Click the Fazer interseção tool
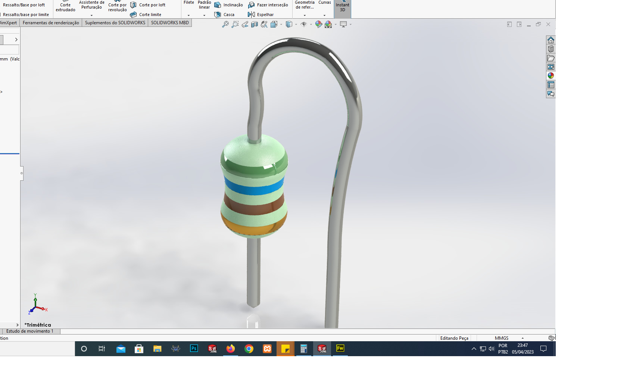Image resolution: width=627 pixels, height=392 pixels. click(x=268, y=5)
